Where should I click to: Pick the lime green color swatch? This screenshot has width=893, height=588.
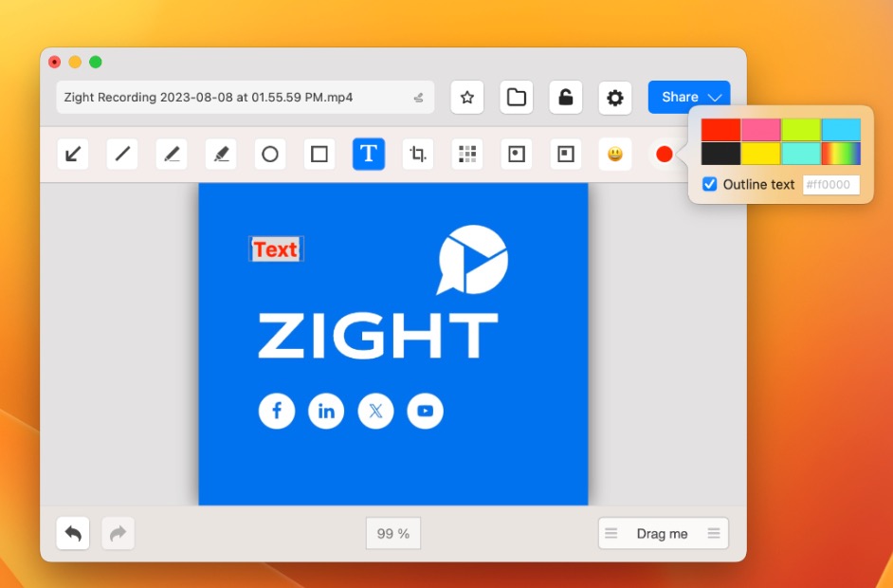pyautogui.click(x=801, y=130)
